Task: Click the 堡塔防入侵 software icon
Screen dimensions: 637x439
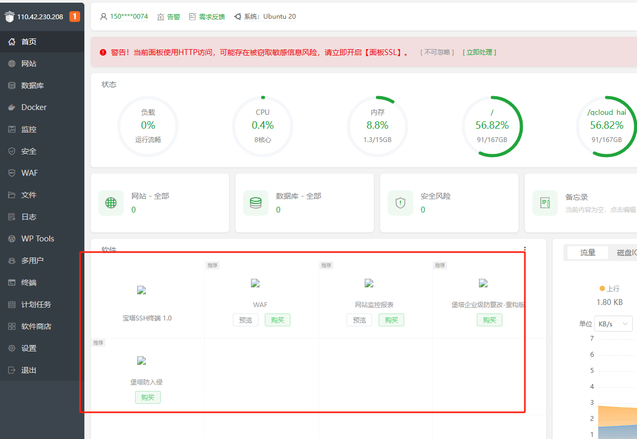Action: click(x=141, y=360)
